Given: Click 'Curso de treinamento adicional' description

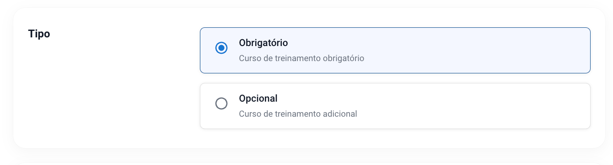Looking at the screenshot, I should coord(298,113).
